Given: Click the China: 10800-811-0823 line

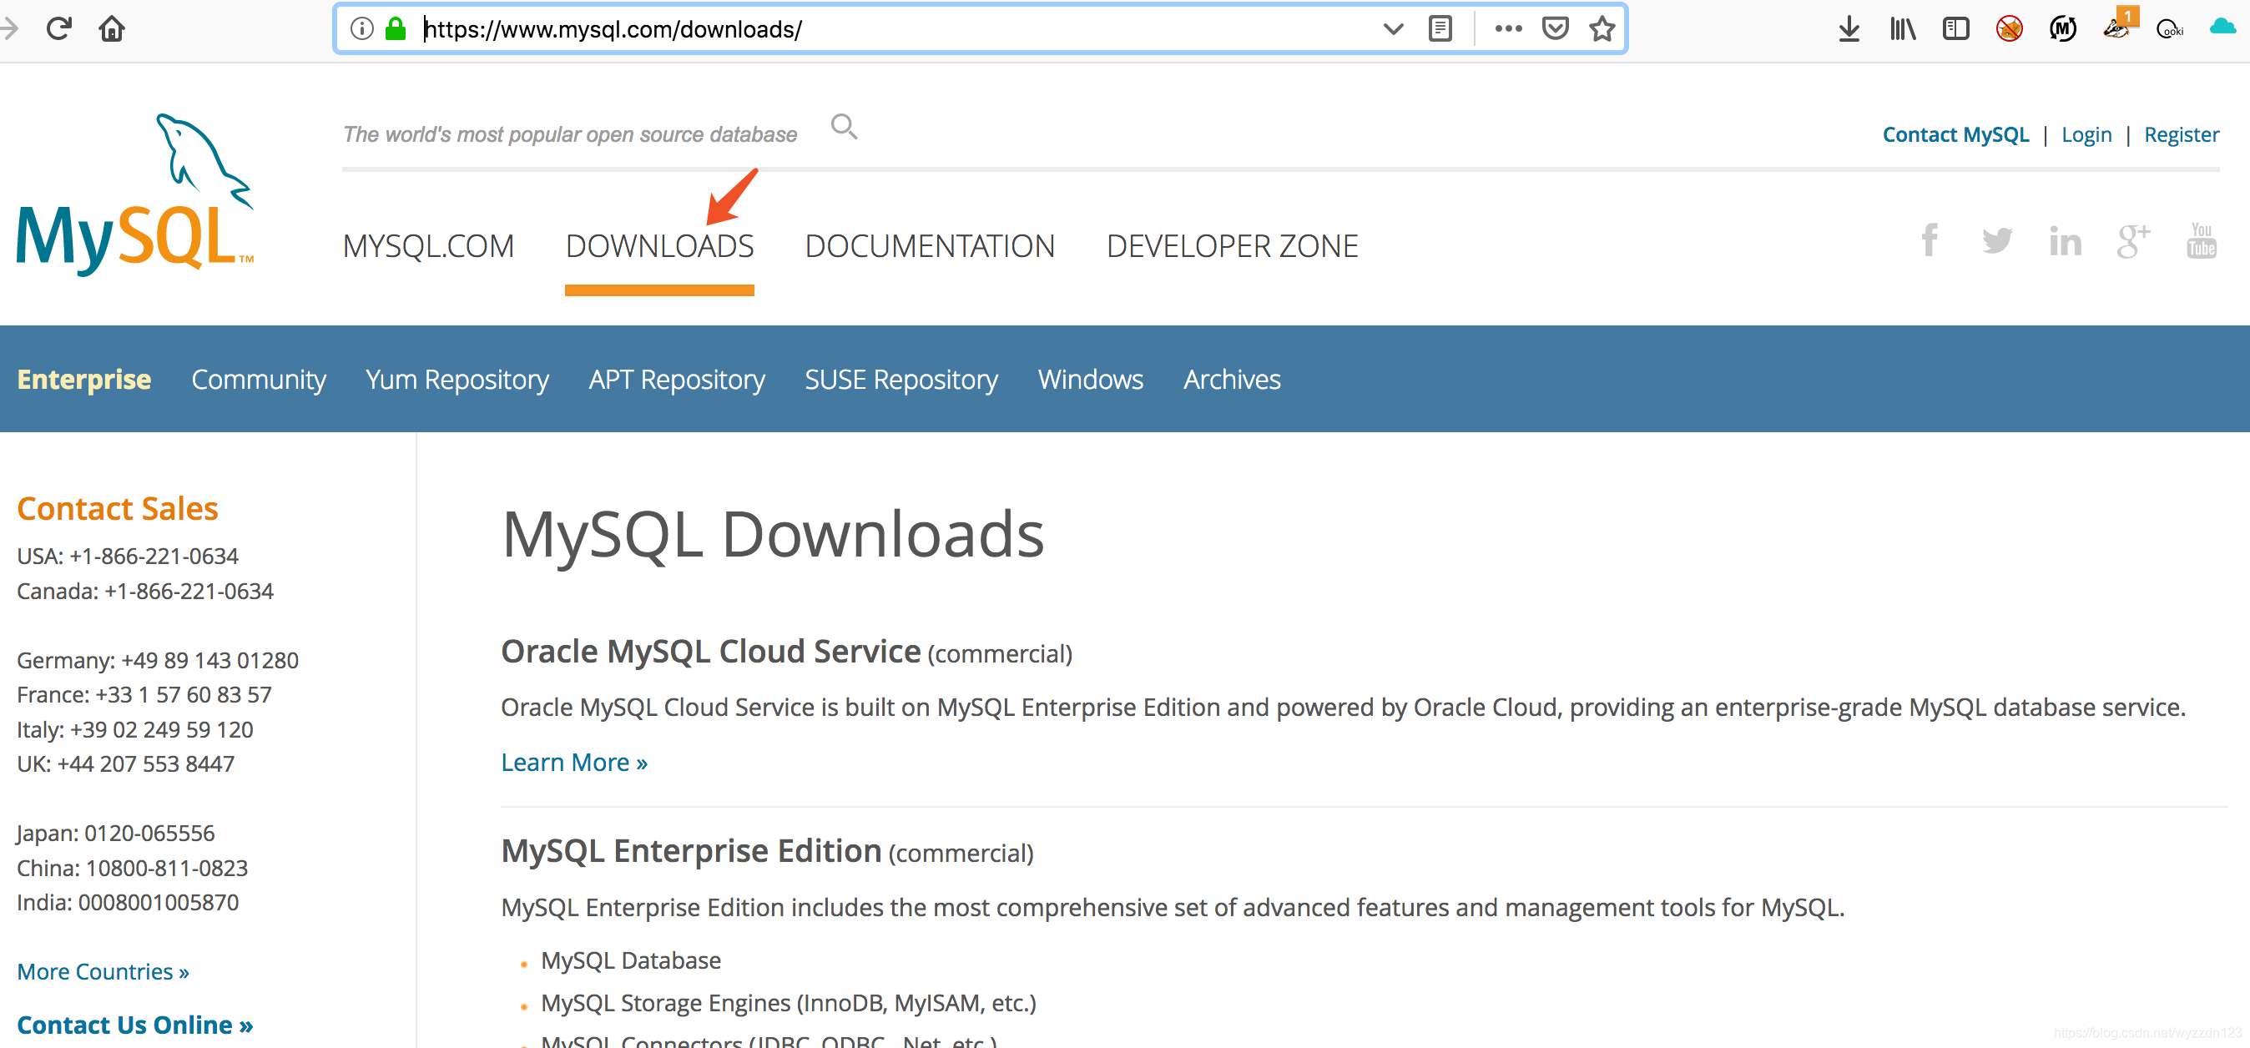Looking at the screenshot, I should 132,868.
